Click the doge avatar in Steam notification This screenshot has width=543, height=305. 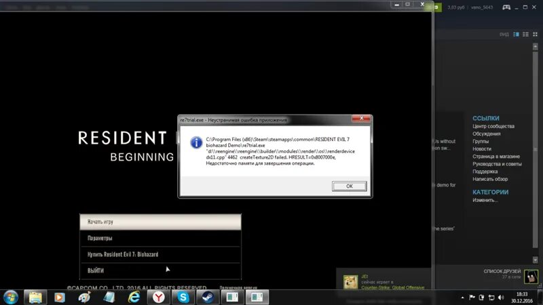coord(350,282)
